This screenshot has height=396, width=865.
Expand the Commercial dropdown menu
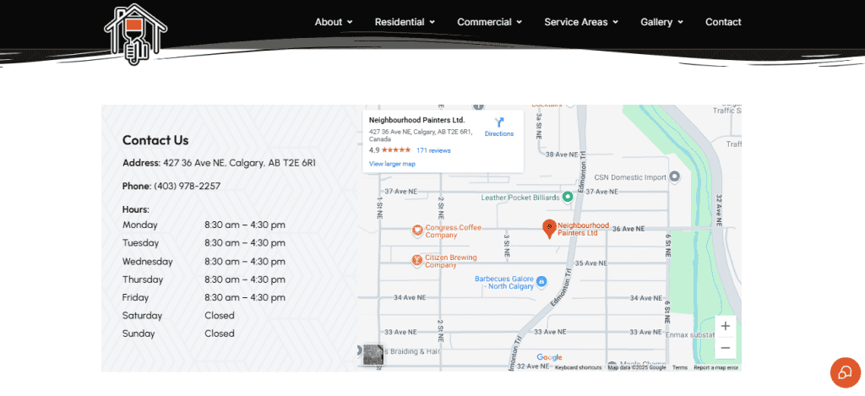point(489,22)
